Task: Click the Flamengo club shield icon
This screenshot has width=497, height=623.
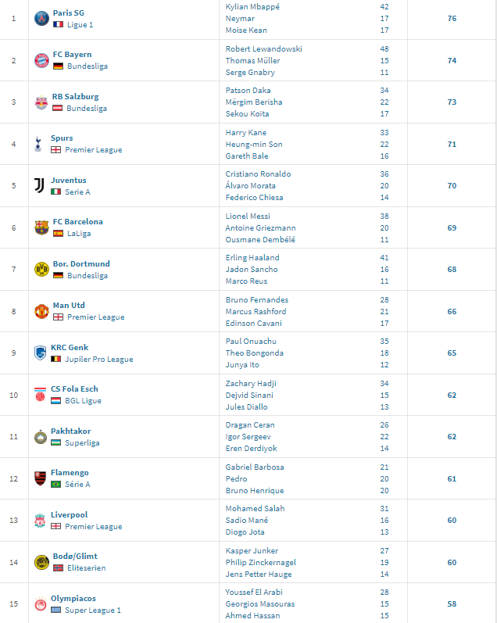Action: [x=40, y=478]
